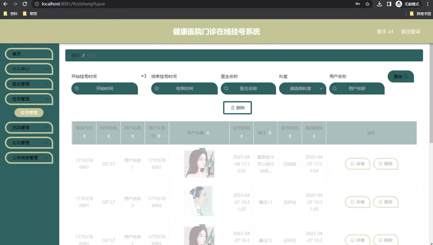Click the sort arrows beside 用户头像

coord(208,133)
